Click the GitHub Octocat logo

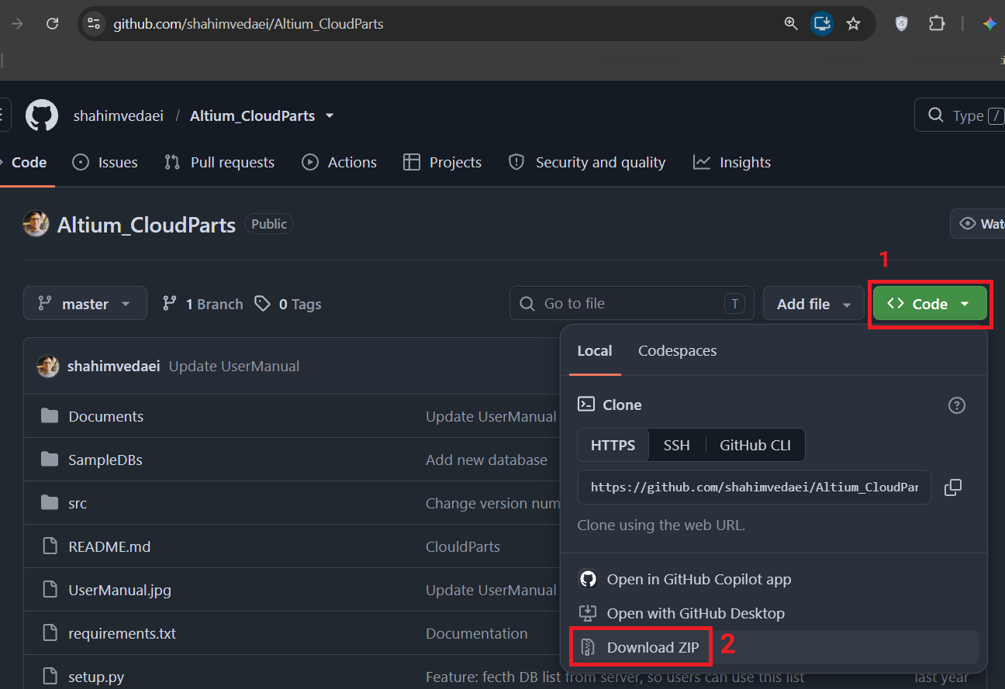(42, 115)
